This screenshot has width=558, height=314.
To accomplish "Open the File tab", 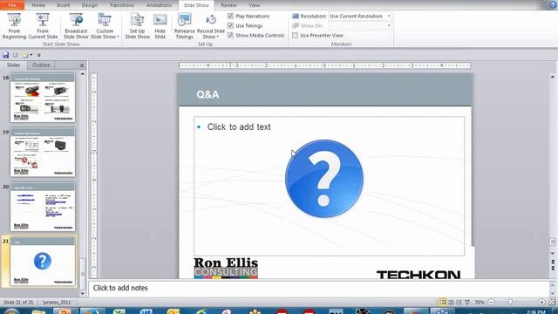I will (12, 5).
